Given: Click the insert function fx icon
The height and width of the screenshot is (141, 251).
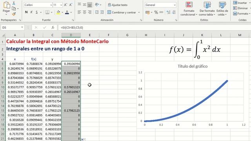Looking at the screenshot, I should (x=53, y=27).
